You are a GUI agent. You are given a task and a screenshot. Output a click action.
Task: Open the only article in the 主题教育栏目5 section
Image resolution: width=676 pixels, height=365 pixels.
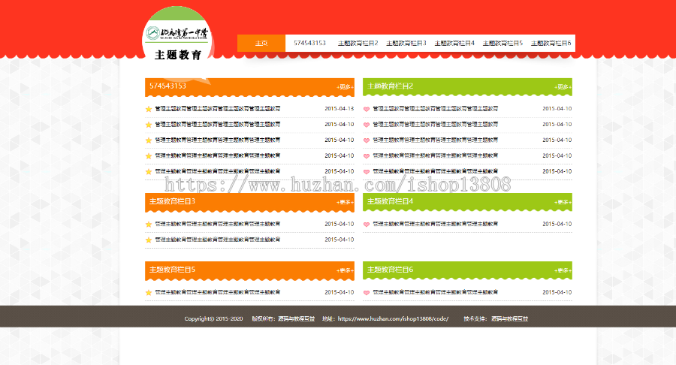coord(218,292)
